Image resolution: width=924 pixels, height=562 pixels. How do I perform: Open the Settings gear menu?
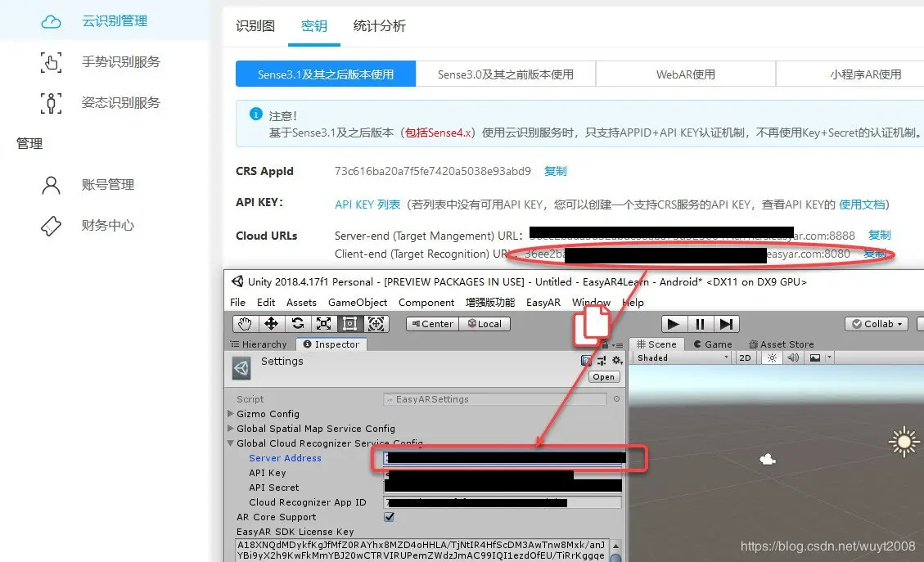pos(617,361)
